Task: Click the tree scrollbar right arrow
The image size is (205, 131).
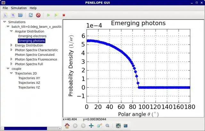Action: tap(60, 128)
